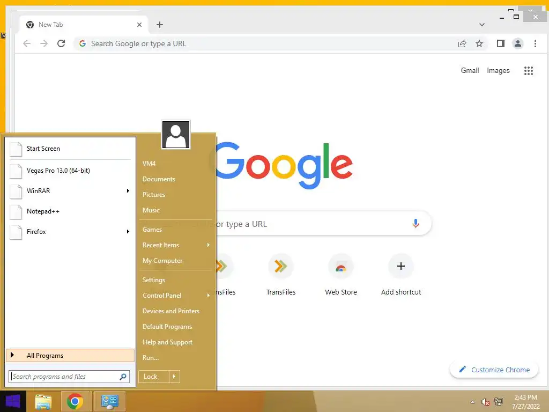Expand the Control Panel submenu arrow
This screenshot has width=549, height=412.
(209, 296)
